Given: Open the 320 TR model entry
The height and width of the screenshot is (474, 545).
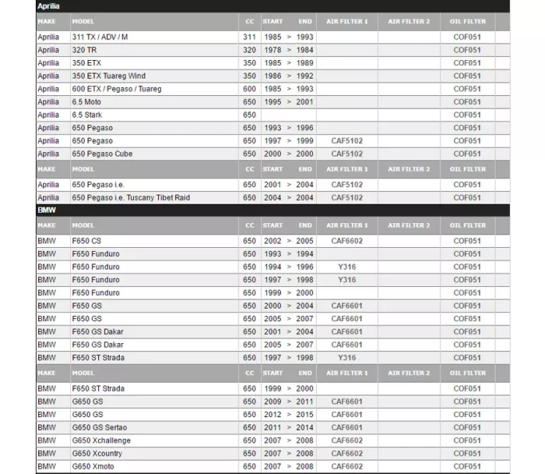Looking at the screenshot, I should 84,50.
